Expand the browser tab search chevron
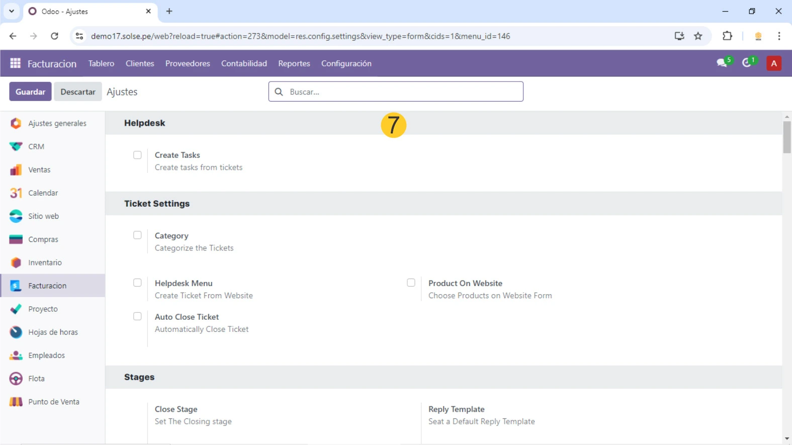This screenshot has height=445, width=792. 12,11
